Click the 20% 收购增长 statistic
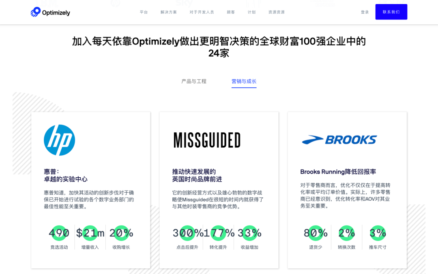Screen dimensions: 438x274 point(121,238)
